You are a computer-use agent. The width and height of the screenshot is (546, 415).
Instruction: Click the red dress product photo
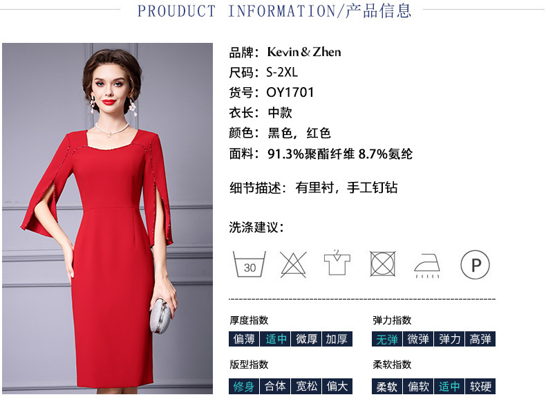107,219
